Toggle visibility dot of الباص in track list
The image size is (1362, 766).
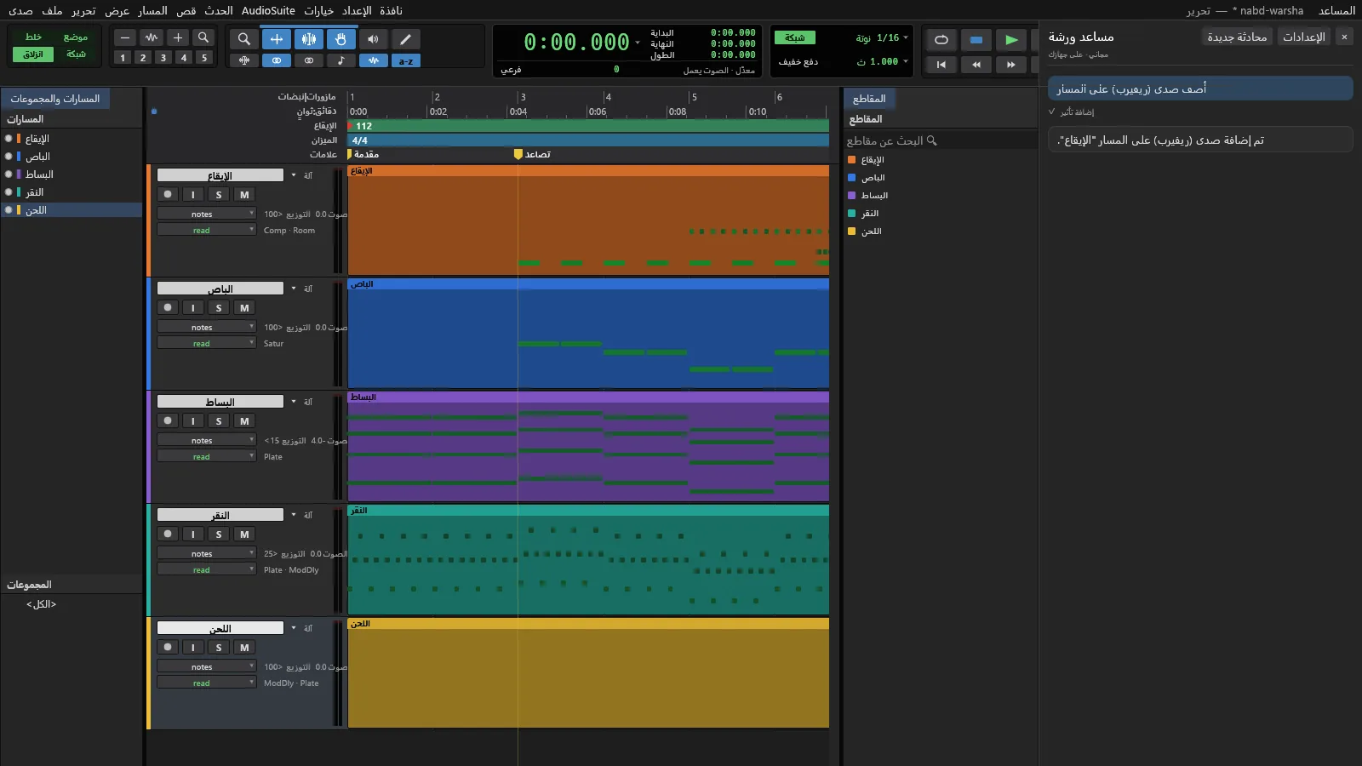tap(9, 157)
